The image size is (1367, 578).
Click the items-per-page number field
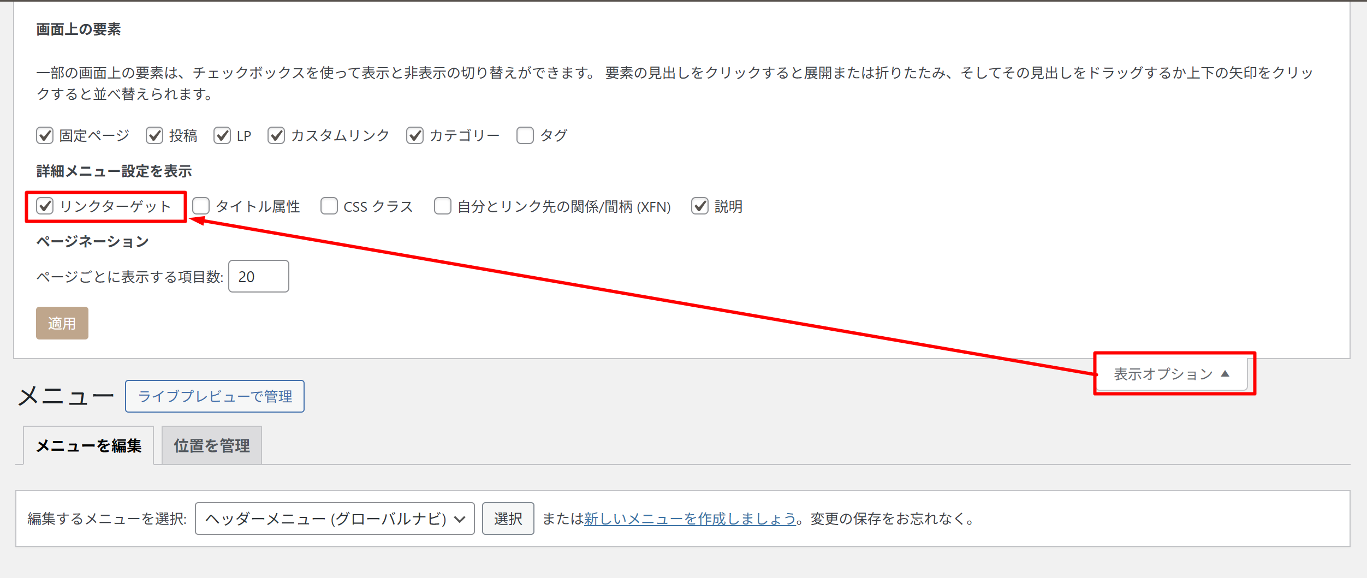[x=258, y=277]
